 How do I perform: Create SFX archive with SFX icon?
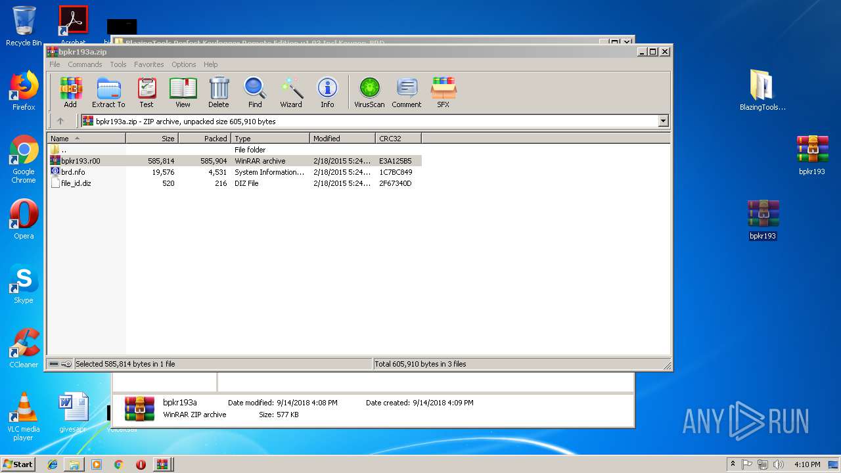[443, 92]
